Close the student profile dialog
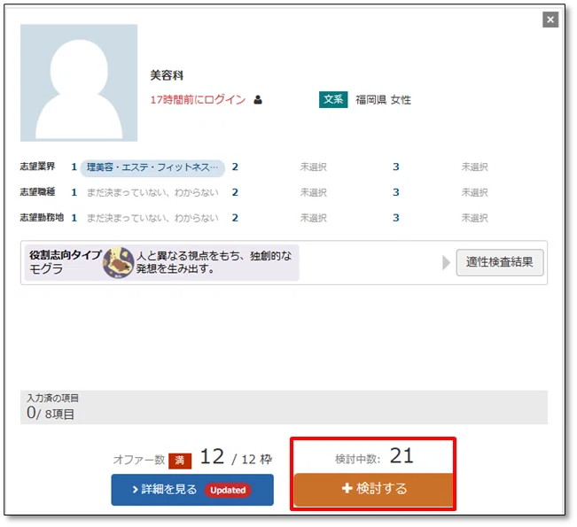This screenshot has width=577, height=527. (x=550, y=19)
